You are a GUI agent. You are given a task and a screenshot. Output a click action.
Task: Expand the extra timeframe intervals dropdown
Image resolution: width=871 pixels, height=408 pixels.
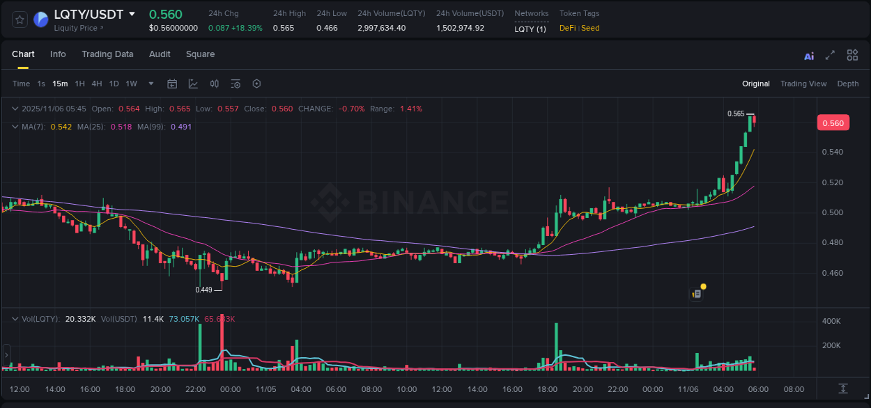click(x=150, y=83)
